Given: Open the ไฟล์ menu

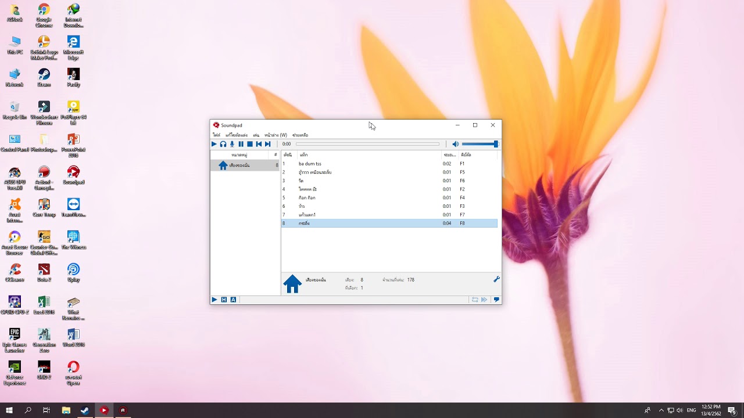Looking at the screenshot, I should pyautogui.click(x=216, y=135).
